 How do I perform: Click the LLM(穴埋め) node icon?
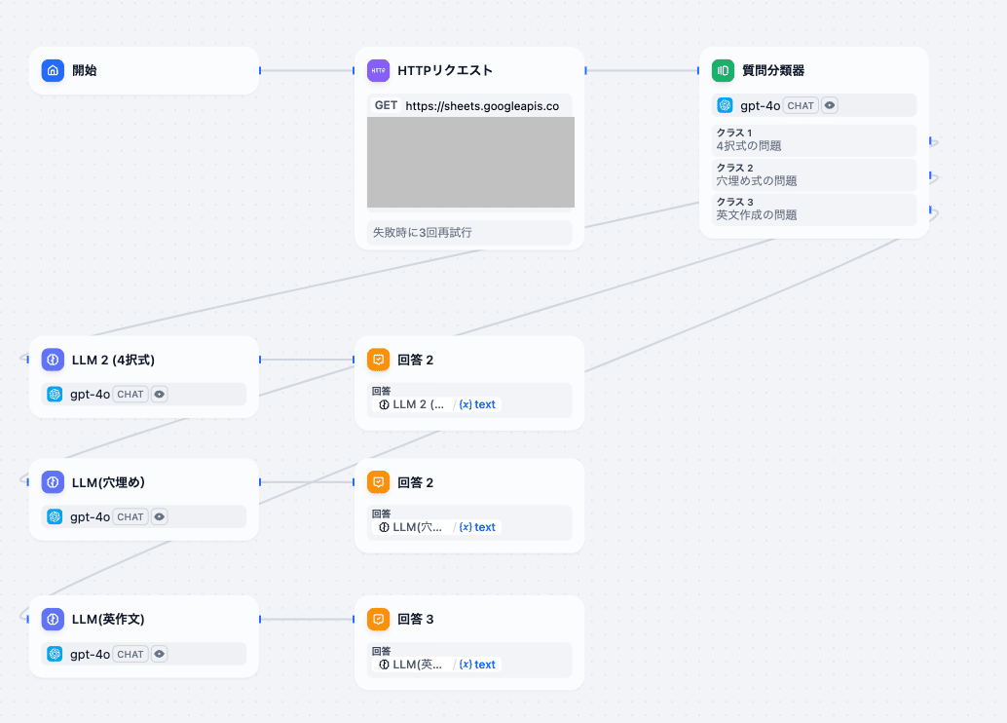[53, 481]
